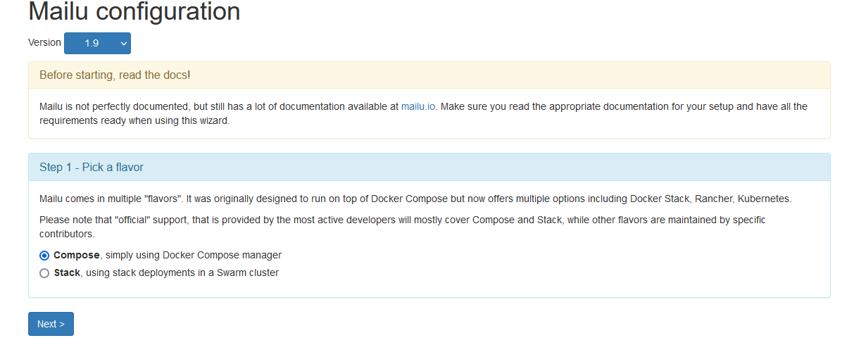Viewport: 842px width, 357px height.
Task: Click the bold Stack label text
Action: (67, 273)
